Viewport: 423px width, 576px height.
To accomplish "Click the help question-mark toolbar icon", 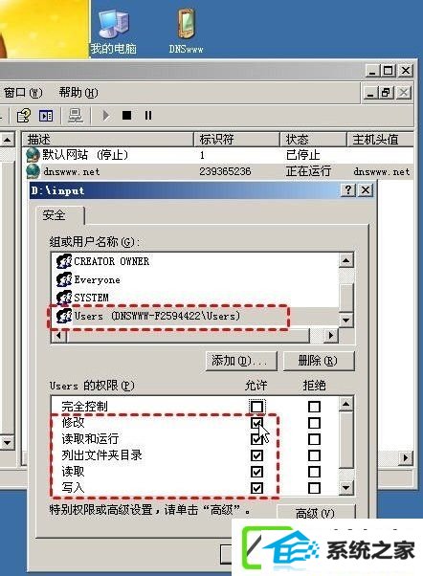I will 24,116.
